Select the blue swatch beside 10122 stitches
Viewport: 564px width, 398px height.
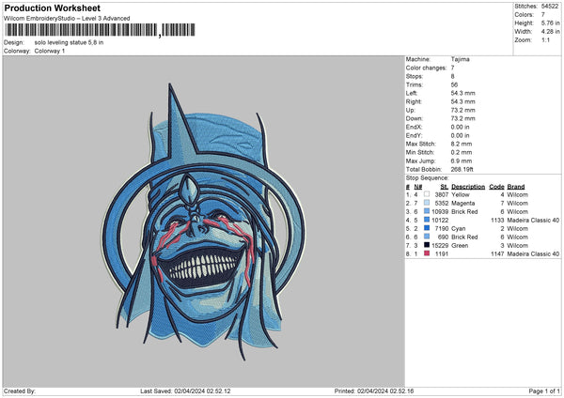(x=428, y=220)
